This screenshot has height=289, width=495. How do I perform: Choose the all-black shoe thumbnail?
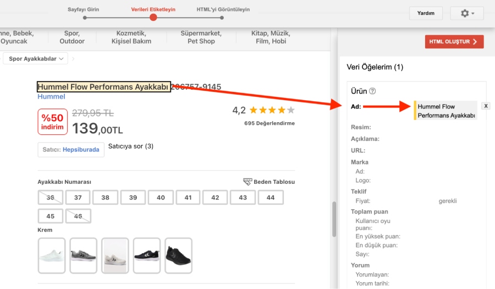(178, 255)
